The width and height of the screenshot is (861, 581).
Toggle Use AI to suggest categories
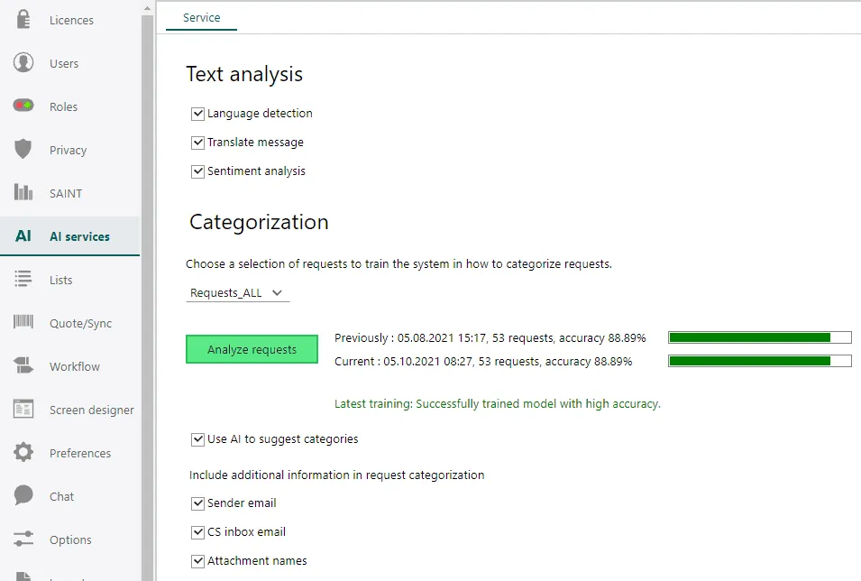point(198,439)
